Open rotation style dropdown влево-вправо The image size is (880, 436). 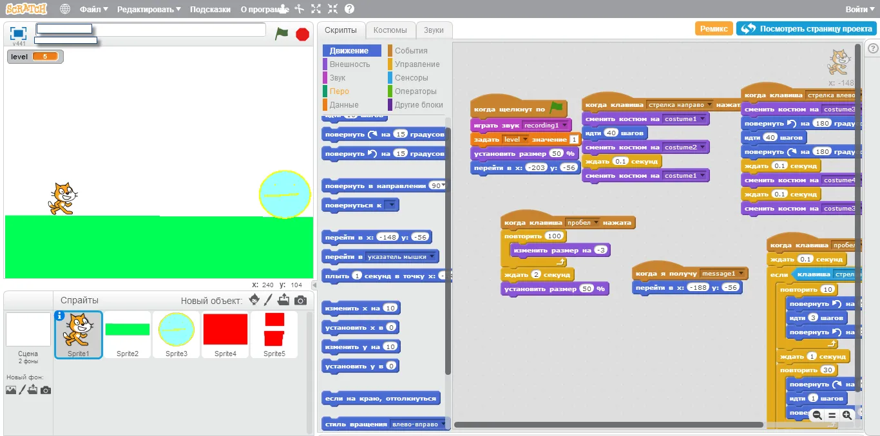pyautogui.click(x=418, y=424)
